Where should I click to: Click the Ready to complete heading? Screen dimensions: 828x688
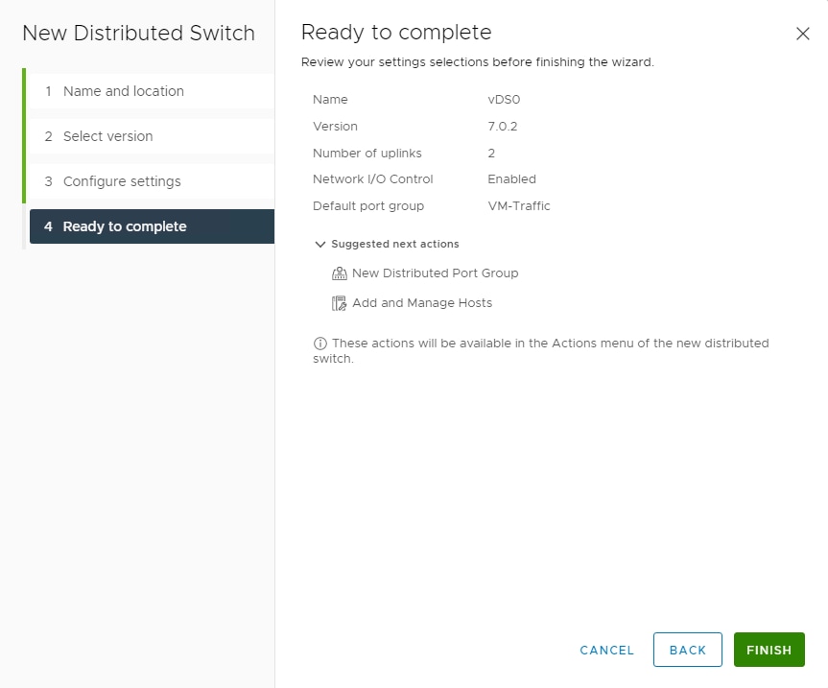click(396, 33)
